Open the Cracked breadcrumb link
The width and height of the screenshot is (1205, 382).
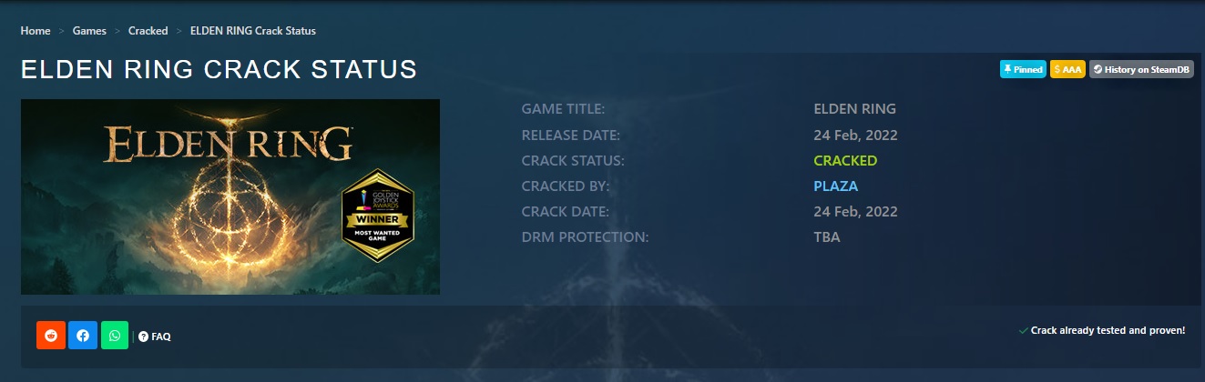(x=148, y=31)
